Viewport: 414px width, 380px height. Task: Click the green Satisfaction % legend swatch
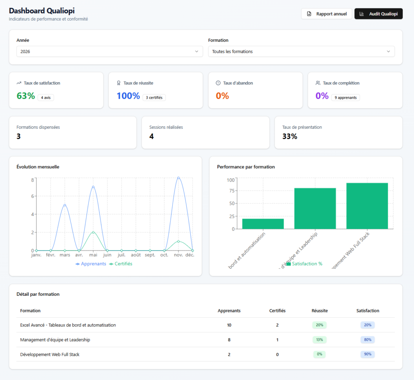tap(289, 264)
